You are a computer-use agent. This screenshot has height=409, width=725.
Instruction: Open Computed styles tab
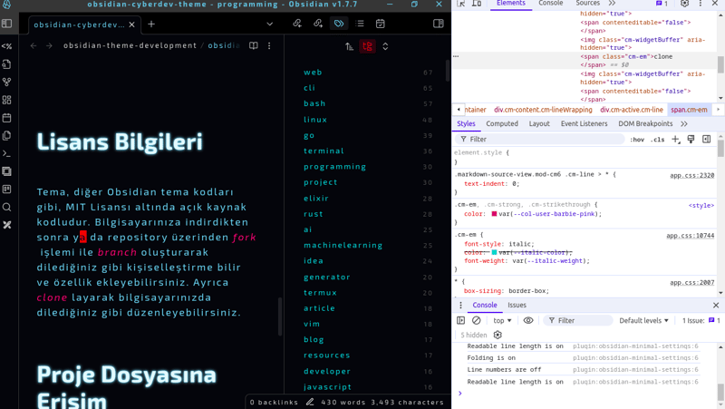[502, 123]
